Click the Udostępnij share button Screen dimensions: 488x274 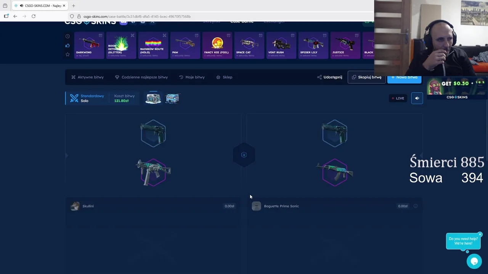329,77
